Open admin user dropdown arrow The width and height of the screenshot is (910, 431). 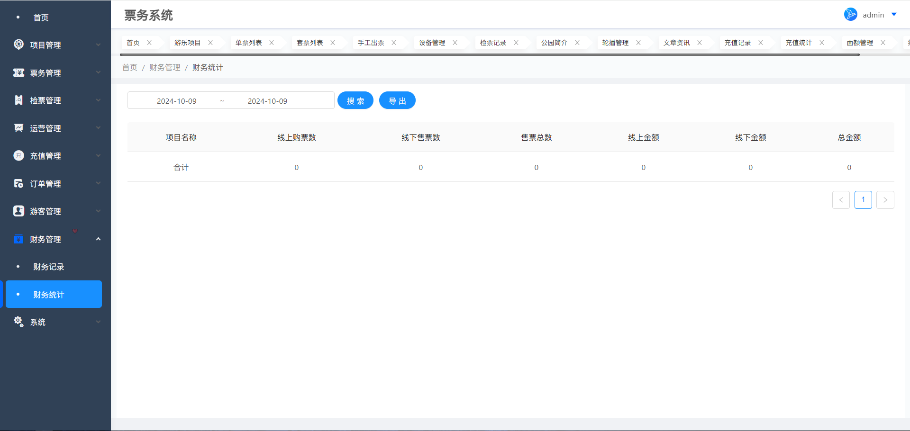point(894,15)
